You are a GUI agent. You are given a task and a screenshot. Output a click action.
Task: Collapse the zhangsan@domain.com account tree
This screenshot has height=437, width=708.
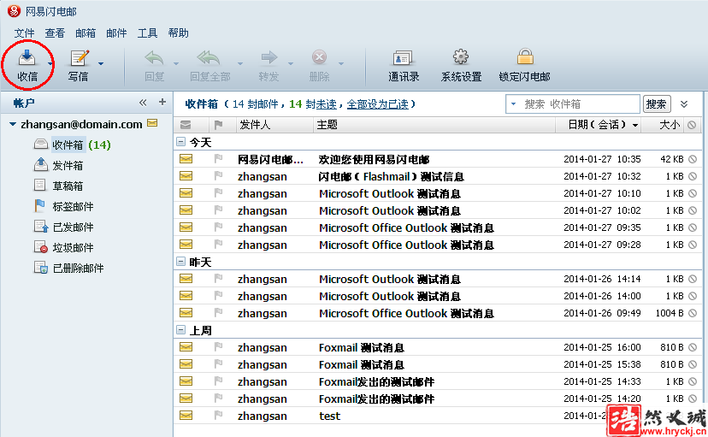(x=13, y=124)
